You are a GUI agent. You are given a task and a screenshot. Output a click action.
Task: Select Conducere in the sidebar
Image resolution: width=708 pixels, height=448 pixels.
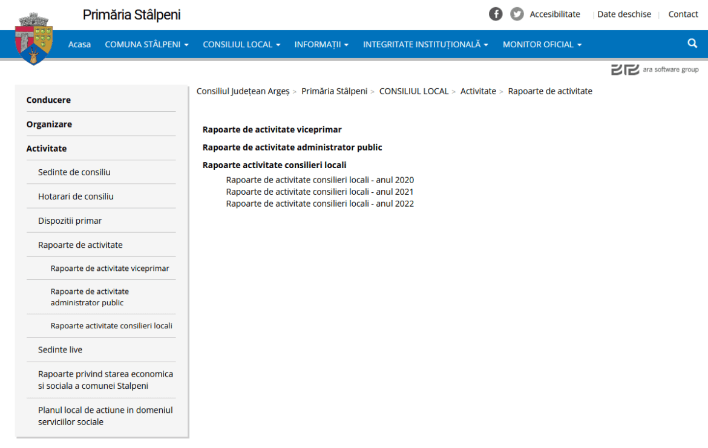coord(48,100)
